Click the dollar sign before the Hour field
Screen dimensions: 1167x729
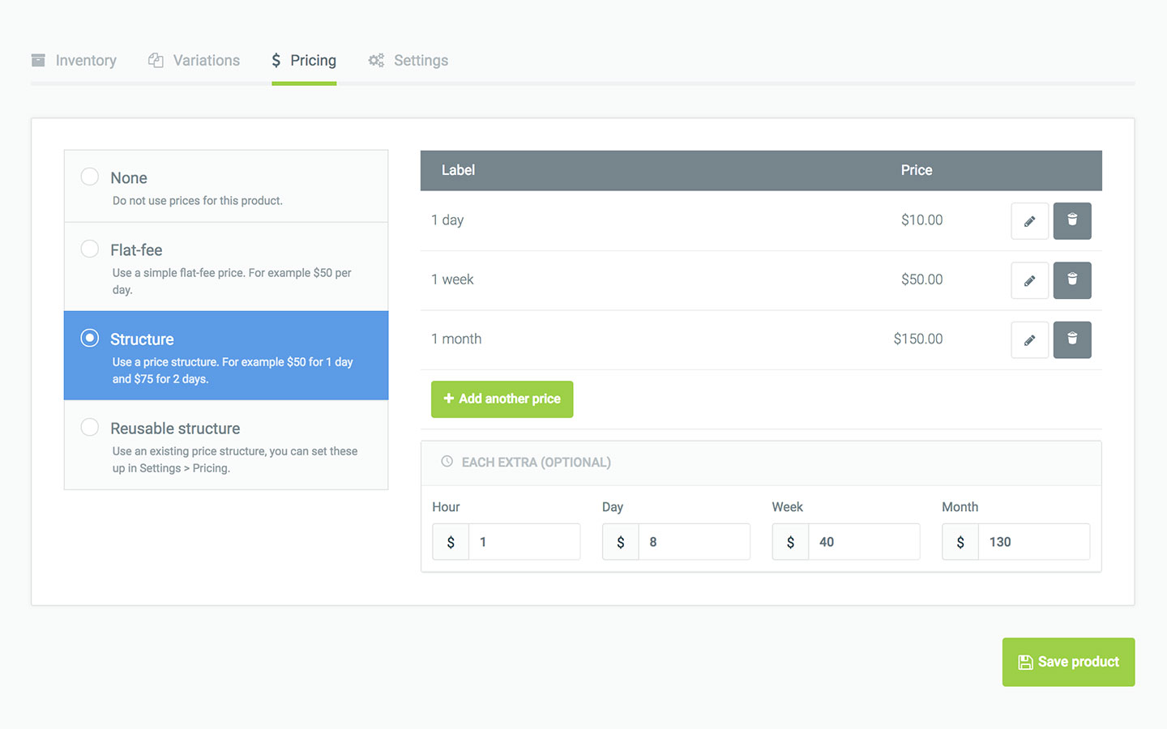pos(451,542)
